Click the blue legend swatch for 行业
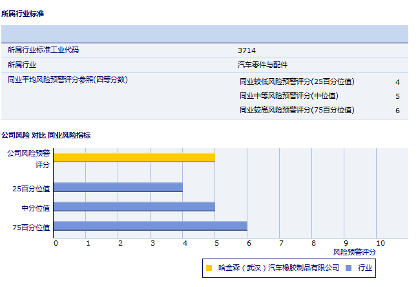Screen dimensions: 418x287 click(x=349, y=267)
